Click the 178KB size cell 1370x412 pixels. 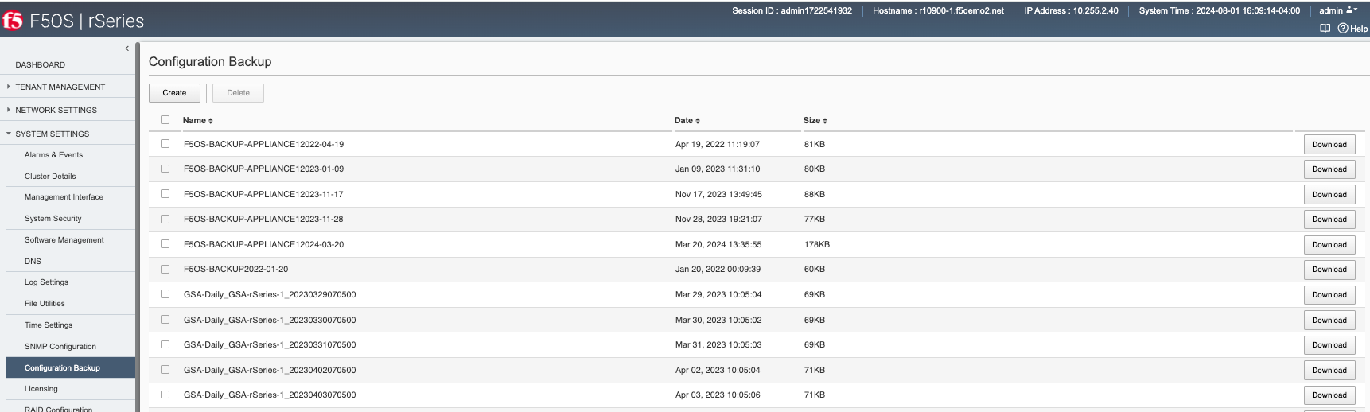point(817,244)
